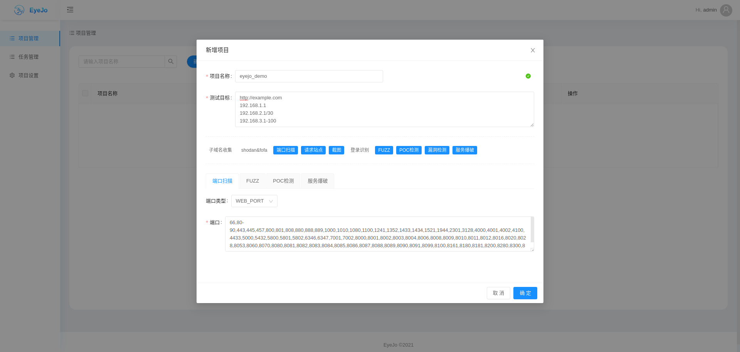Cancel with the 取消 button

pos(498,293)
